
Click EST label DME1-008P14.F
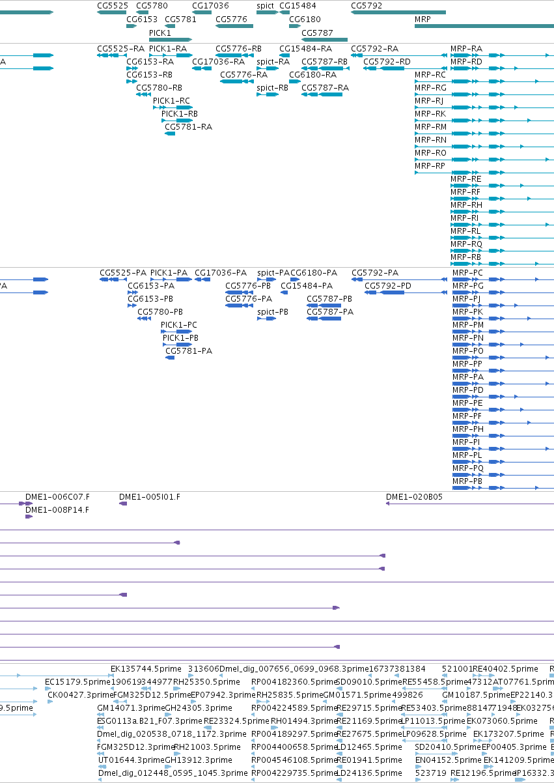click(x=57, y=510)
